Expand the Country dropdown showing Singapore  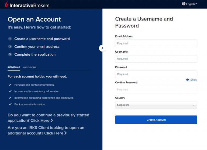coord(156,105)
